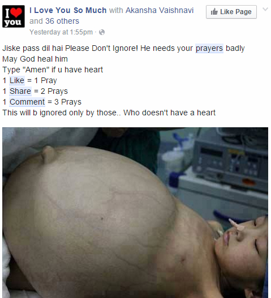This screenshot has height=298, width=271.
Task: Click the May God heal him line
Action: pos(35,59)
